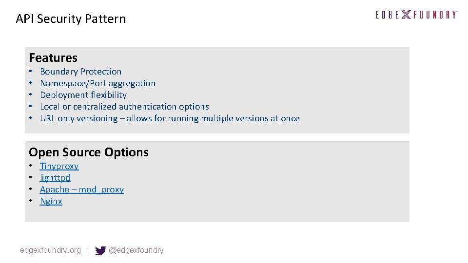Screen dimensions: 468x263
Task: Click the Features heading
Action: (53, 57)
